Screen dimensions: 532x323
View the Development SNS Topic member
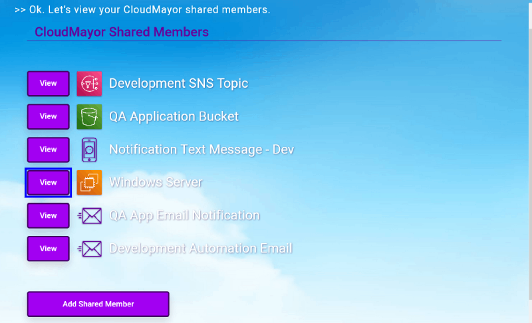coord(48,83)
